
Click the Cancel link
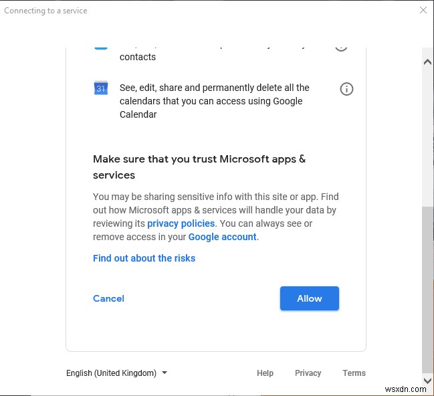tap(108, 298)
